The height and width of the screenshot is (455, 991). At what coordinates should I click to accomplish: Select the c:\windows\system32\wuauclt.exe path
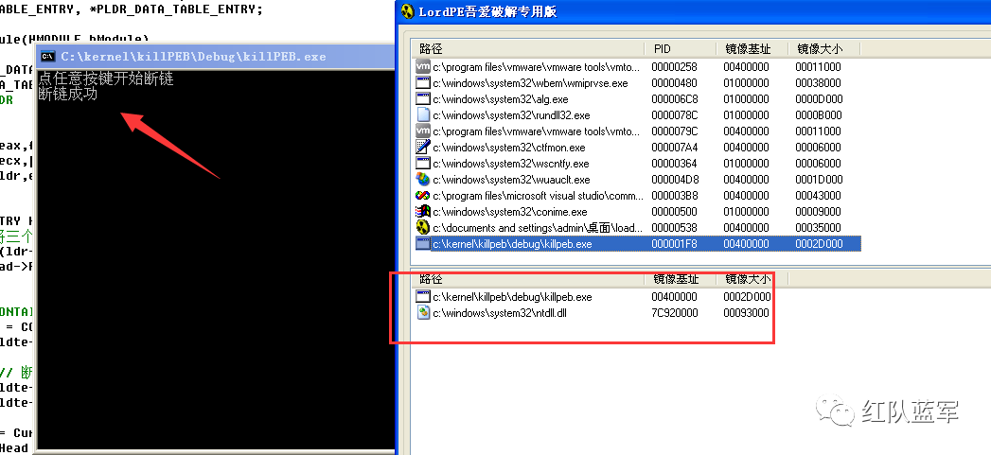(x=511, y=180)
